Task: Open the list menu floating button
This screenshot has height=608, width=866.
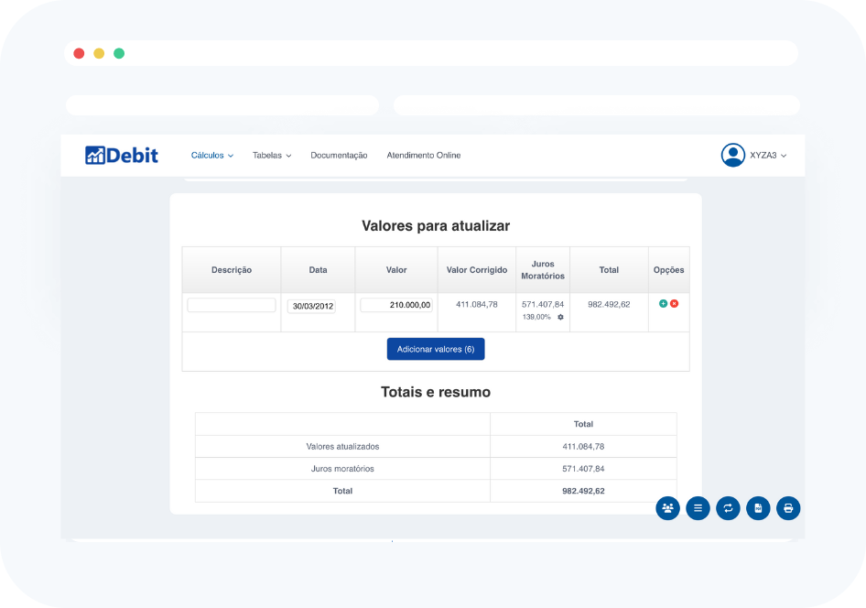Action: [x=698, y=508]
